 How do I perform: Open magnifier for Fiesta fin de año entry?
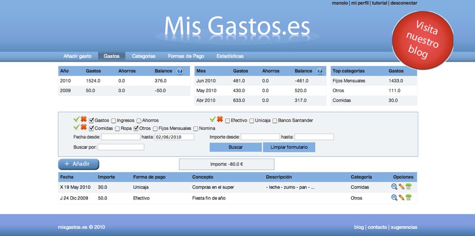[x=394, y=198]
